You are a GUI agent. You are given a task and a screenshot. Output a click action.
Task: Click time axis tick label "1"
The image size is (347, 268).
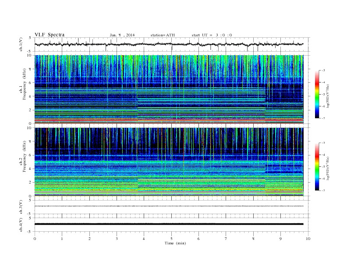pyautogui.click(x=62, y=239)
